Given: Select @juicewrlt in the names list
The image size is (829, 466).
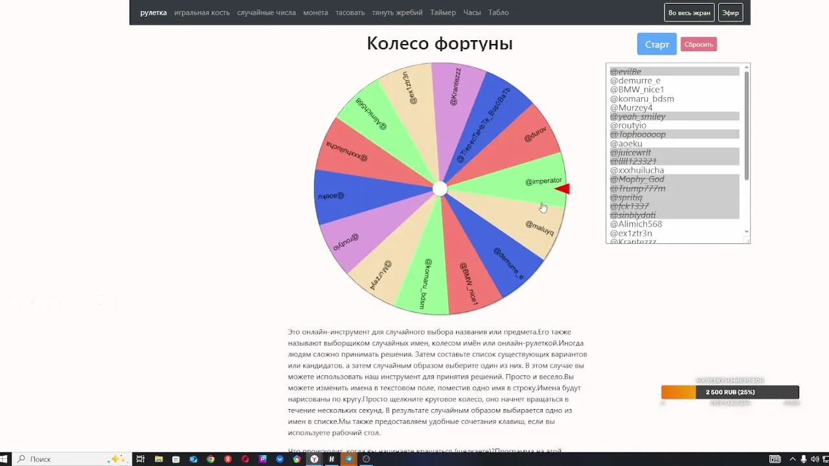Looking at the screenshot, I should tap(674, 152).
